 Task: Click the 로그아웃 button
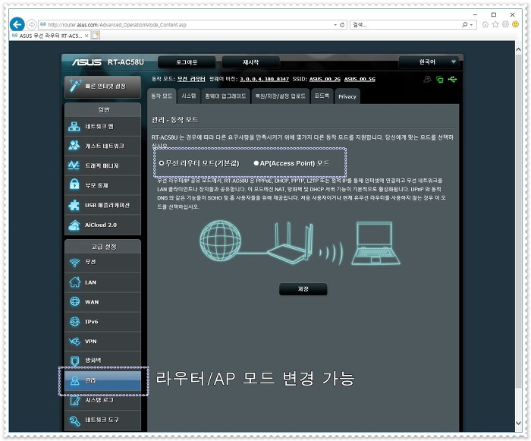(187, 62)
